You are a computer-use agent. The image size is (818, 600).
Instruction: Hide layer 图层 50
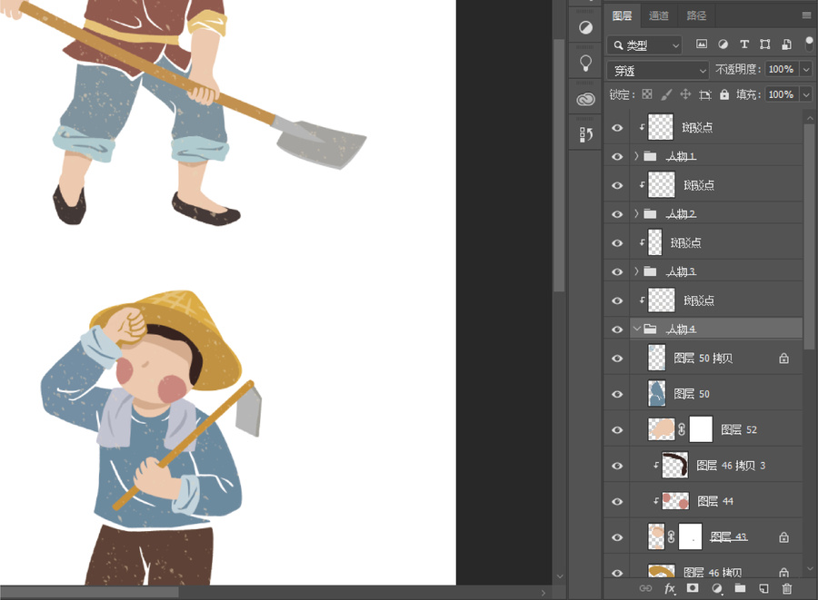(617, 394)
